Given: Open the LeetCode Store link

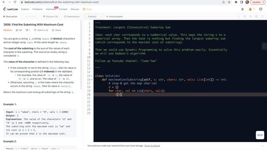Looking at the screenshot, I should coord(87,9).
